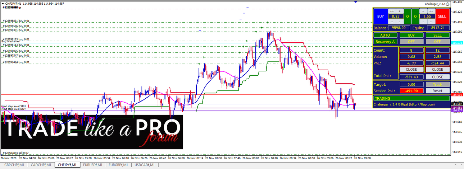This screenshot has width=464, height=169.
Task: Click the buy Volume value 0.08
Action: (411, 57)
